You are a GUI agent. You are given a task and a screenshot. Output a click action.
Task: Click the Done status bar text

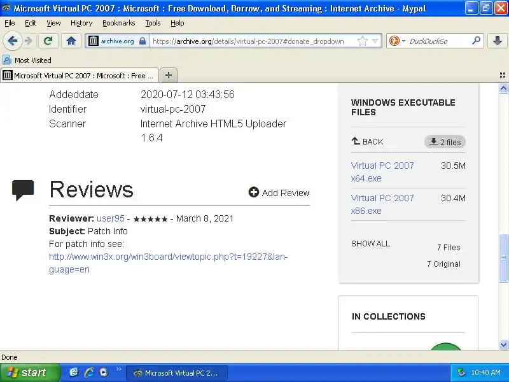pos(10,357)
